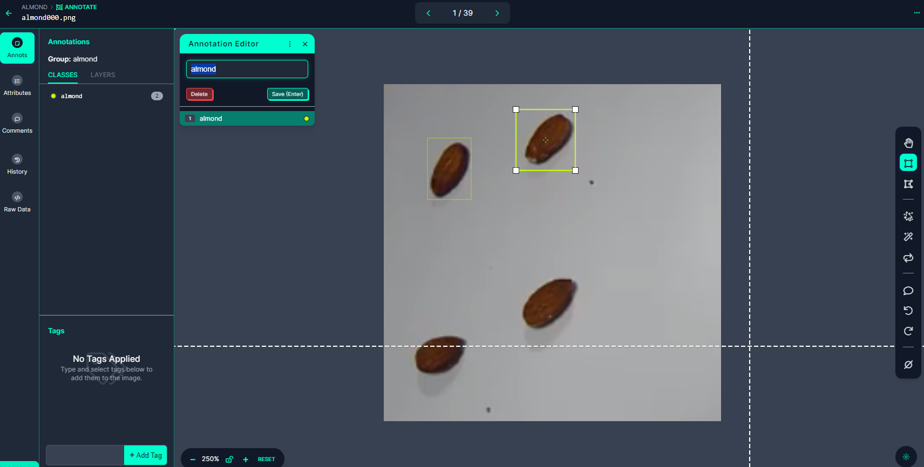
Task: Click the almond class color dot
Action: [x=53, y=96]
